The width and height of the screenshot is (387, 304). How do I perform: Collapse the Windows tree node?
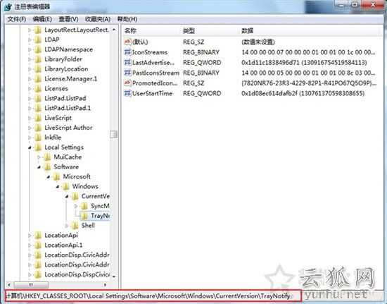pyautogui.click(x=58, y=187)
